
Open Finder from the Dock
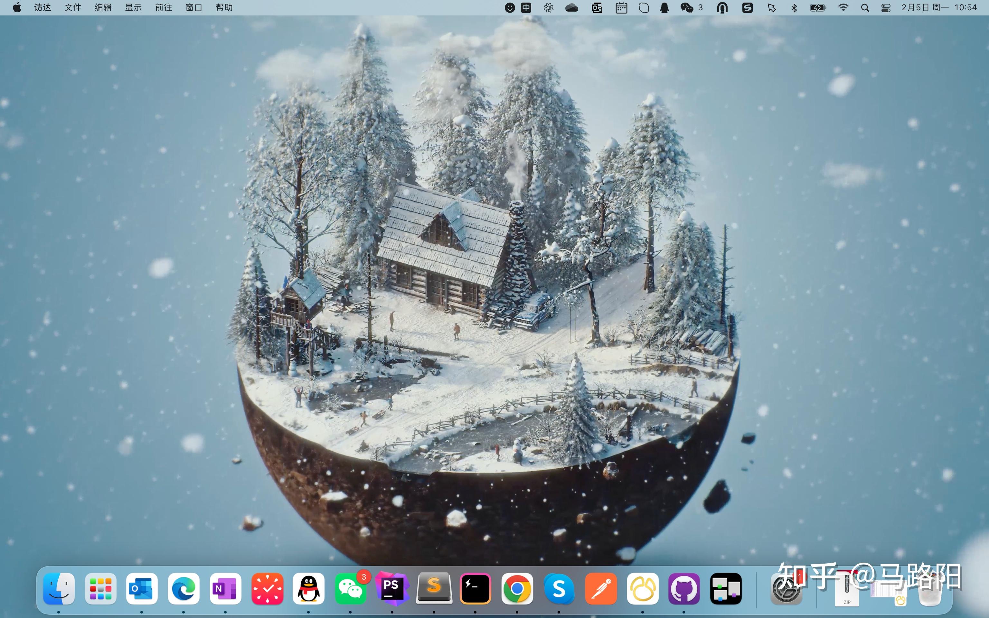[x=59, y=589]
